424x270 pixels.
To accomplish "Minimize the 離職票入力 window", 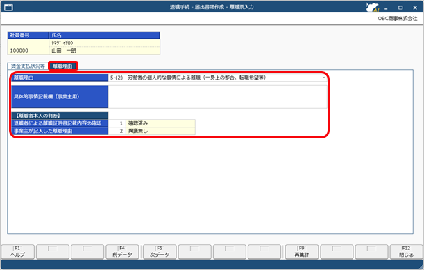I will [386, 8].
